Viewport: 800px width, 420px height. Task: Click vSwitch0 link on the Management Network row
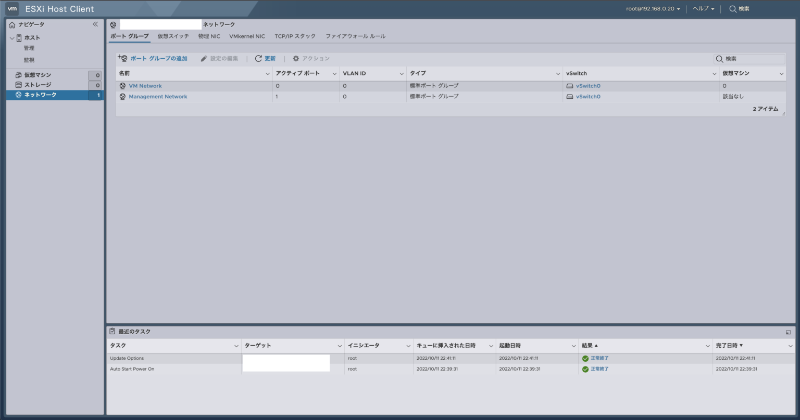click(x=589, y=96)
